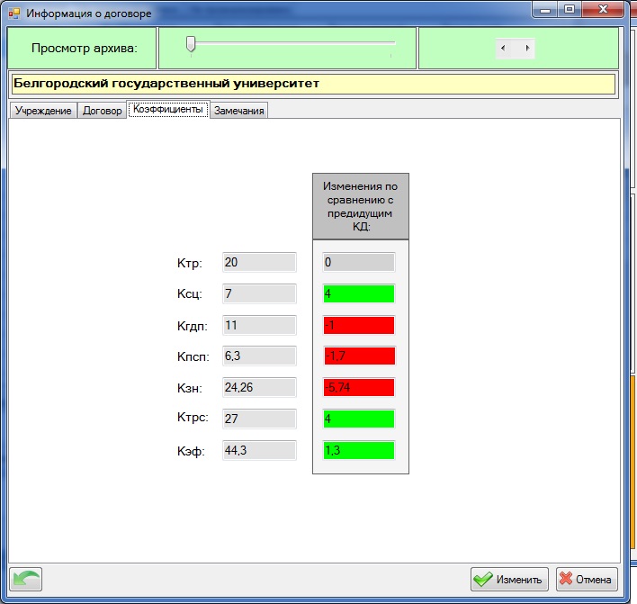The image size is (637, 604).
Task: Open the Учреждение tab
Action: pos(43,111)
